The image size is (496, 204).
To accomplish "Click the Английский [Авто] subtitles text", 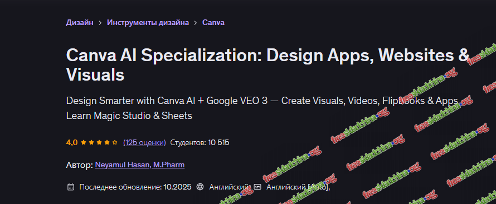I will click(298, 187).
